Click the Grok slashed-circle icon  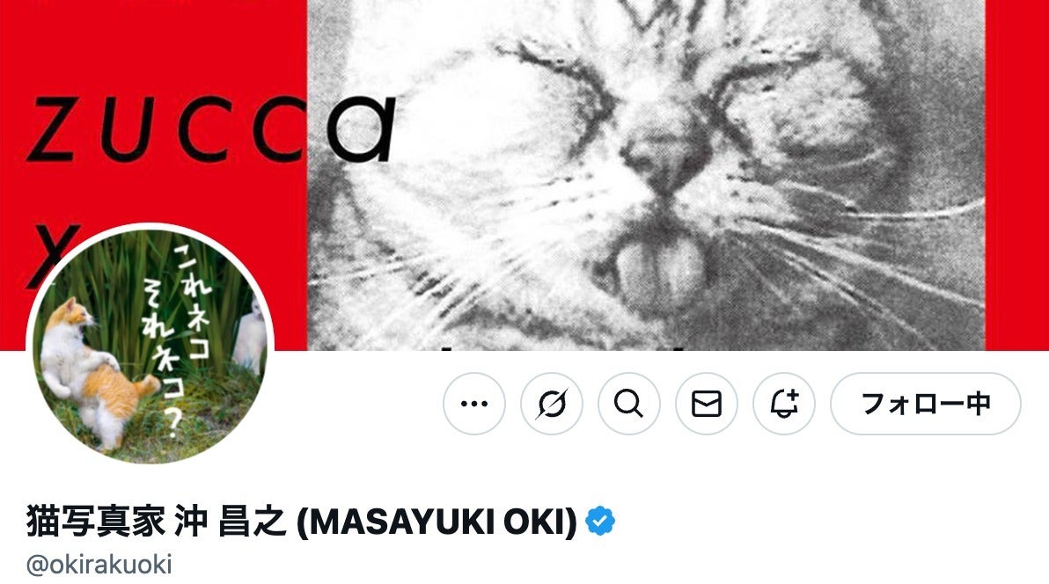(x=552, y=404)
